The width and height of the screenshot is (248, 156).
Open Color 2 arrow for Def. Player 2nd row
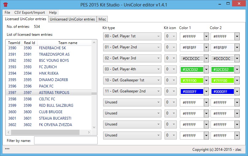[x=237, y=48]
